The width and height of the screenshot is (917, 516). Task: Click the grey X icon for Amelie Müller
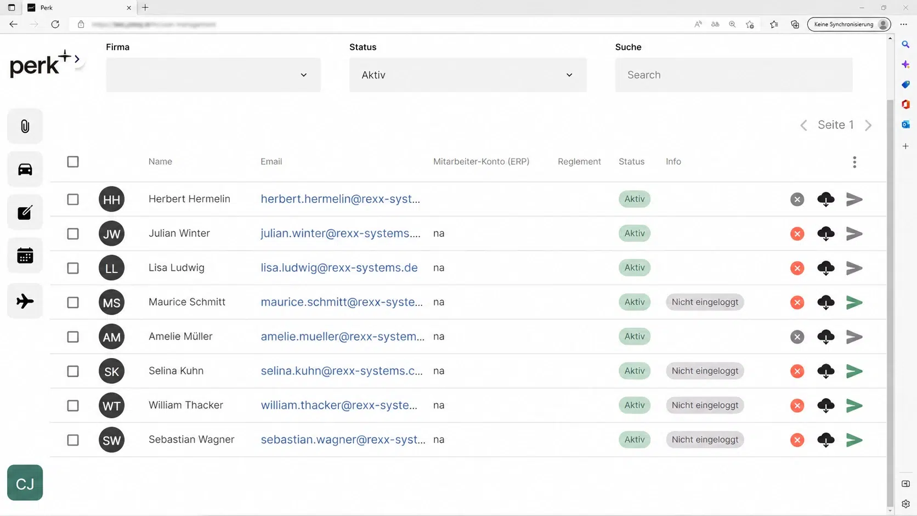(x=797, y=337)
